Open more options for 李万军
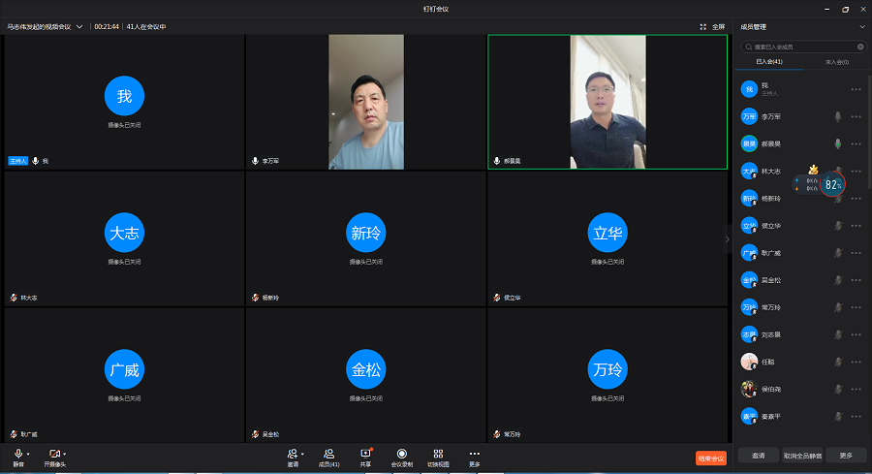The image size is (872, 474). [856, 116]
